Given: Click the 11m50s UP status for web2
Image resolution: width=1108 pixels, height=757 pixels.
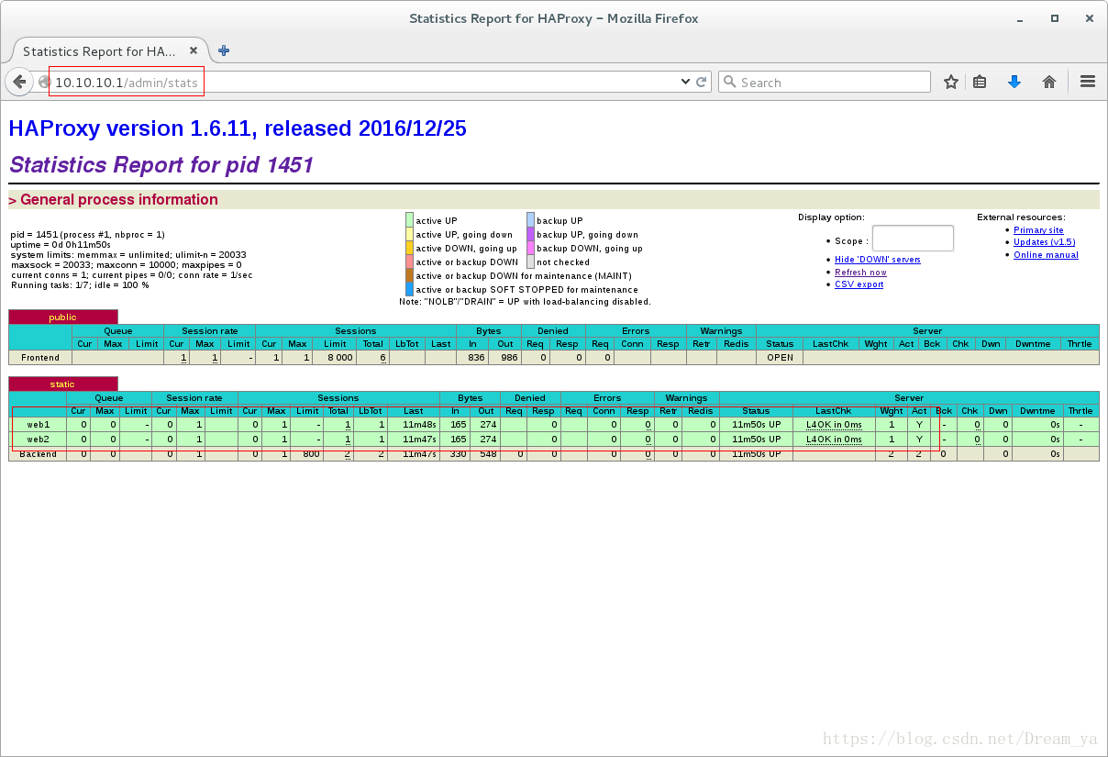Looking at the screenshot, I should coord(756,440).
